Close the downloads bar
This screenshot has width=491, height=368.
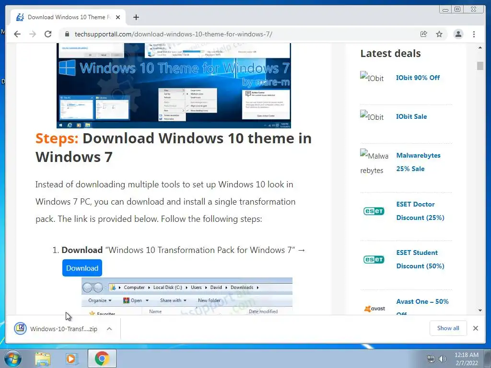click(x=476, y=328)
